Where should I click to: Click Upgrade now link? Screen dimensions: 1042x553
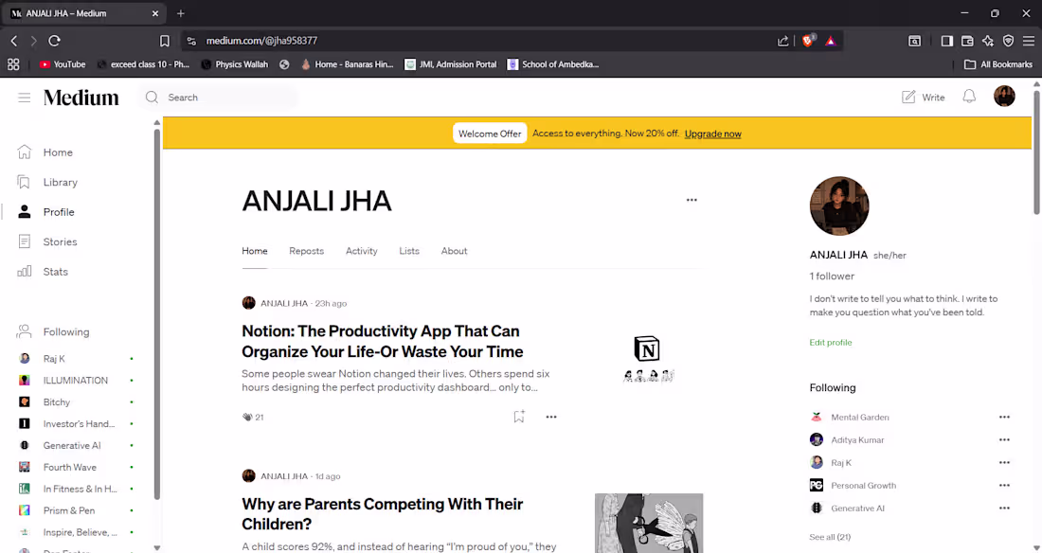[712, 134]
